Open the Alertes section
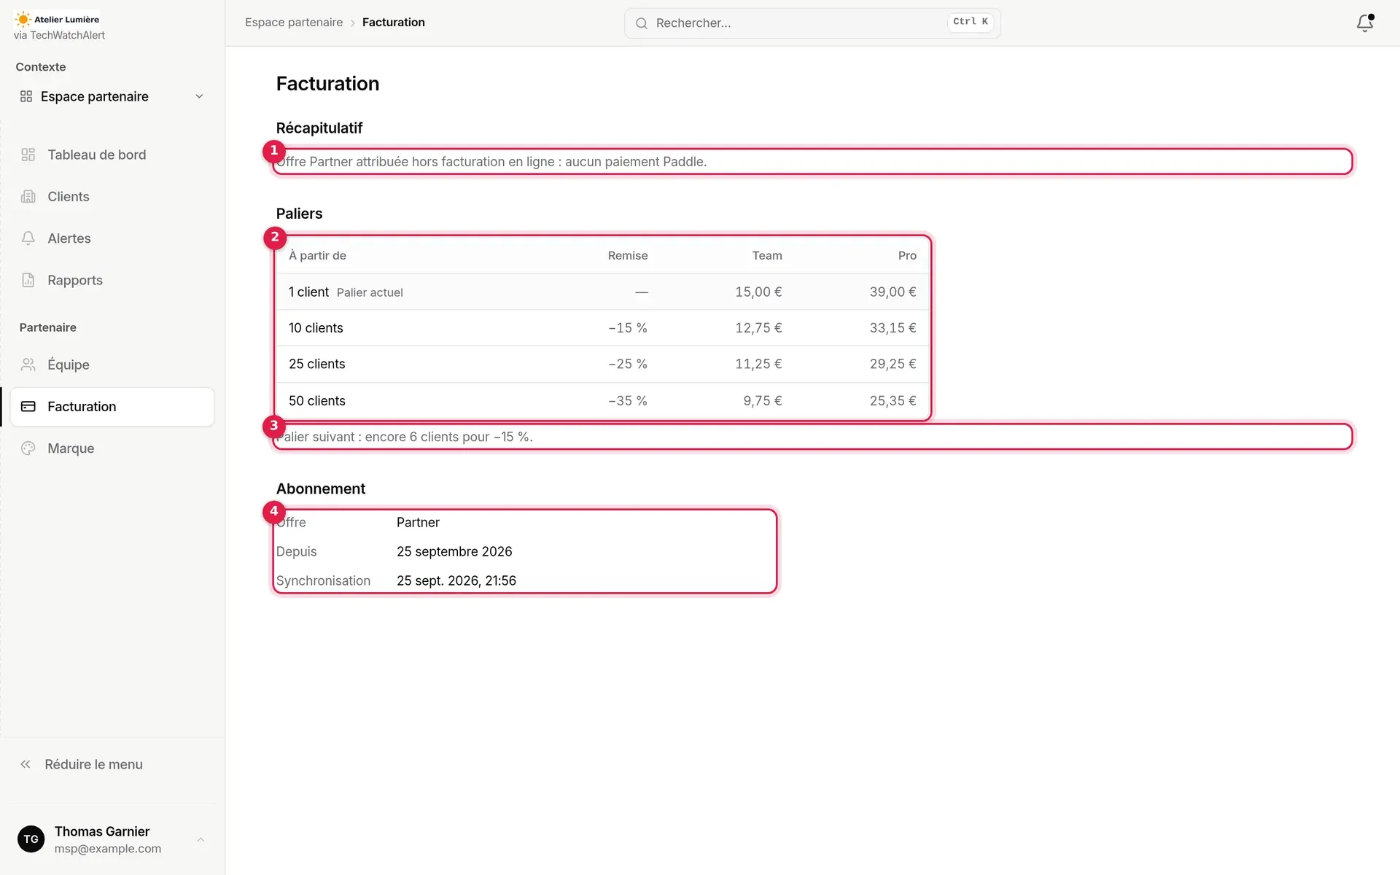Screen dimensions: 1400x875 [x=112, y=238]
